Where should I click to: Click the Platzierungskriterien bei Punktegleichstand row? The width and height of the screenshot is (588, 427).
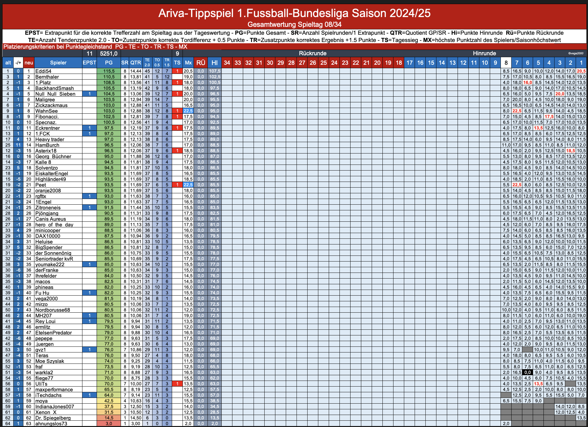(x=294, y=47)
